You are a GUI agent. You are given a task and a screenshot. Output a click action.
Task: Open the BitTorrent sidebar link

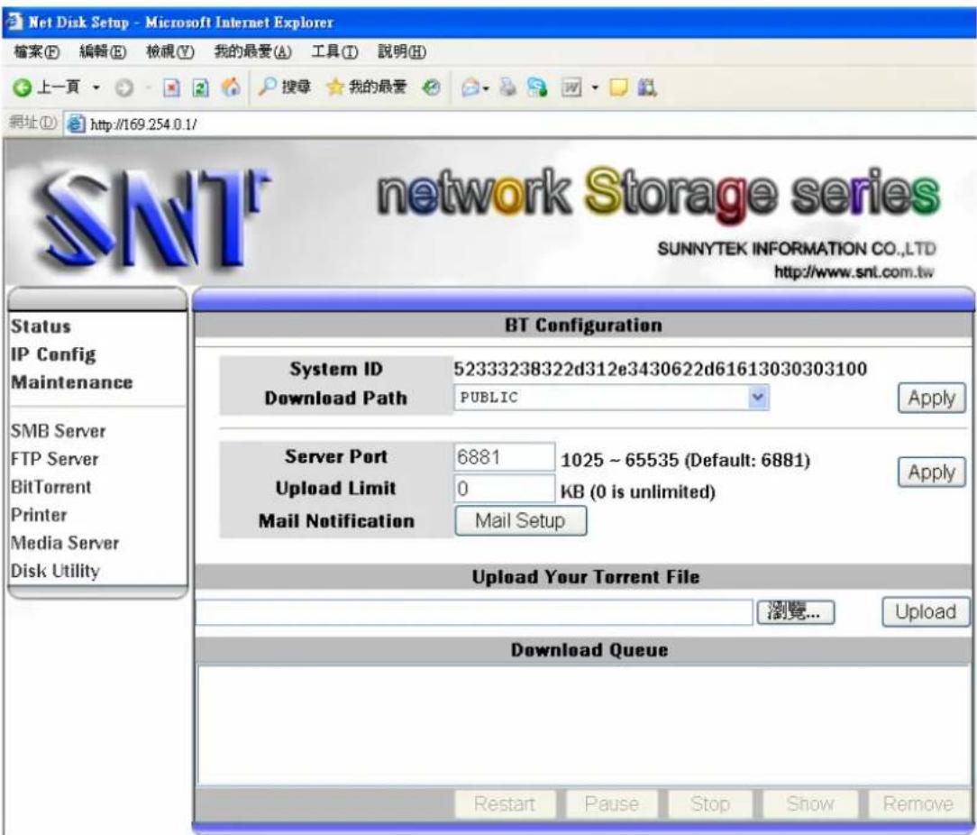click(51, 487)
